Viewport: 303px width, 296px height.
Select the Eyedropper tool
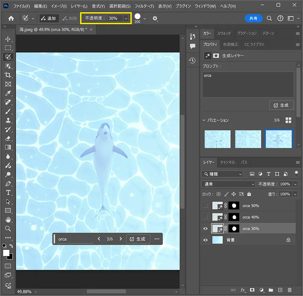coord(8,93)
